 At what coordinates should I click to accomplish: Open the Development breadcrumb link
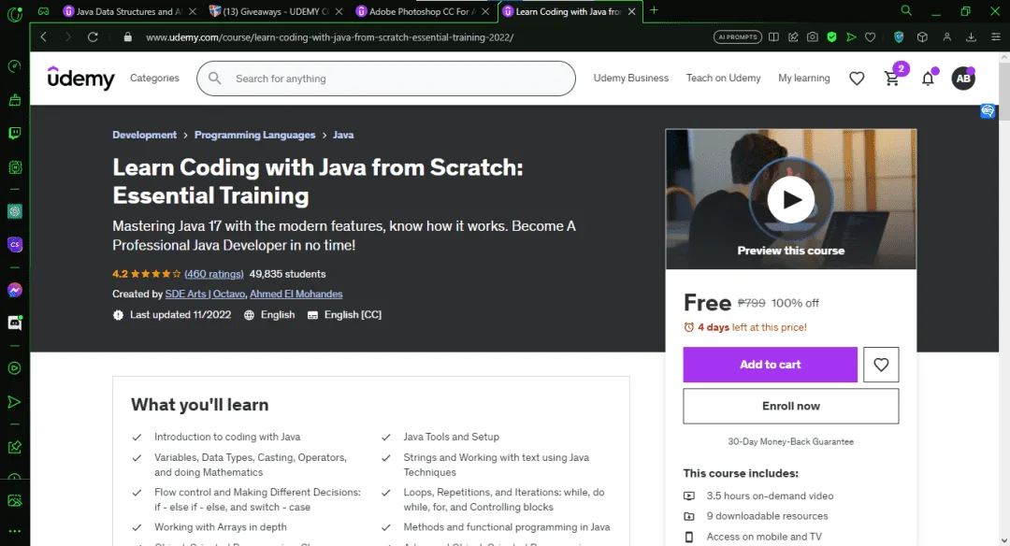tap(144, 136)
